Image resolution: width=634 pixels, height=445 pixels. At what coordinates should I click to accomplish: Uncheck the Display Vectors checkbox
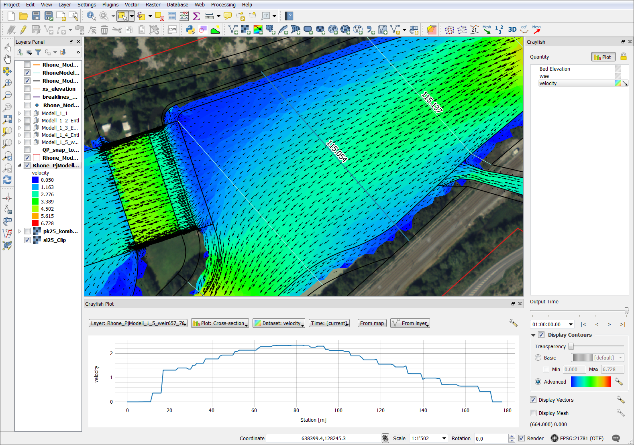pyautogui.click(x=533, y=400)
